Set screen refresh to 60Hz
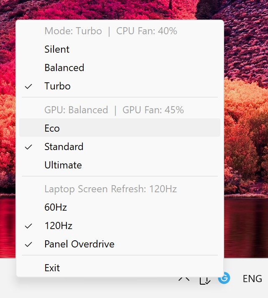 click(x=56, y=207)
